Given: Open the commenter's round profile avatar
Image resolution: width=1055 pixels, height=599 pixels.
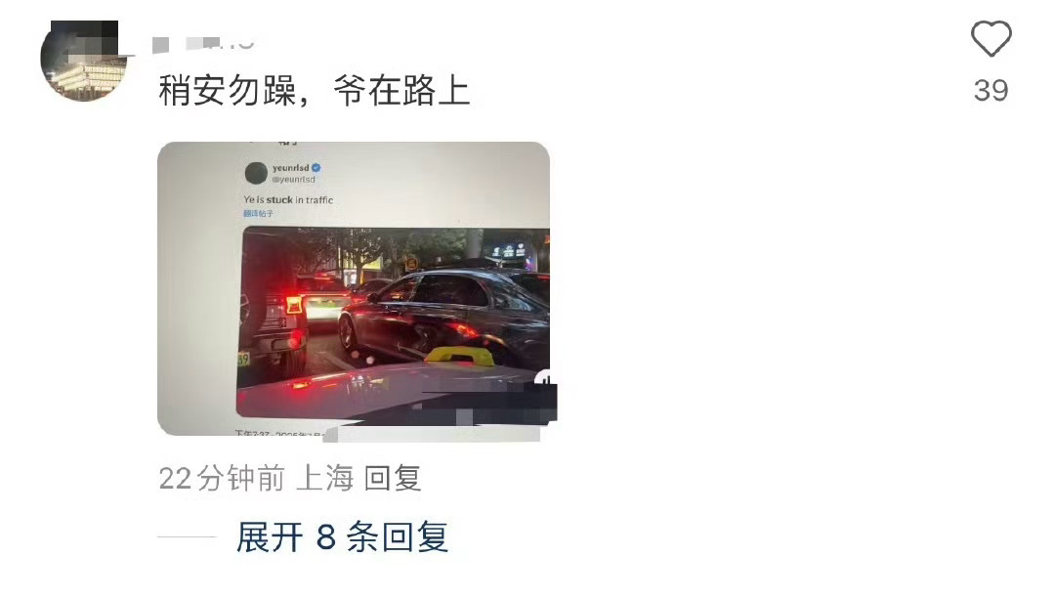Looking at the screenshot, I should (x=83, y=62).
